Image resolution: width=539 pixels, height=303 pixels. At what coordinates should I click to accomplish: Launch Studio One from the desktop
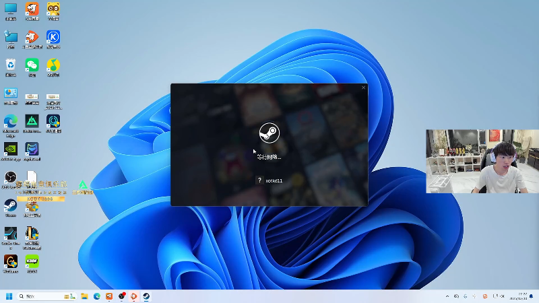tap(11, 238)
